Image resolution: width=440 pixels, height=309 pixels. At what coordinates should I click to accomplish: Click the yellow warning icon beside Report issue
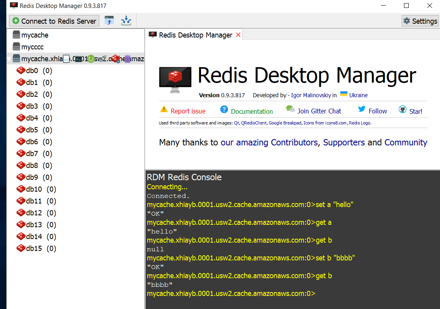(164, 109)
